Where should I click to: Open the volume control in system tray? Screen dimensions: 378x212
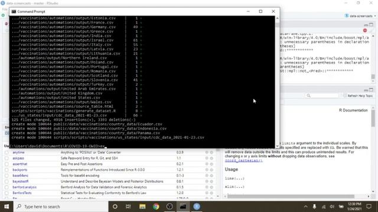[x=332, y=207]
